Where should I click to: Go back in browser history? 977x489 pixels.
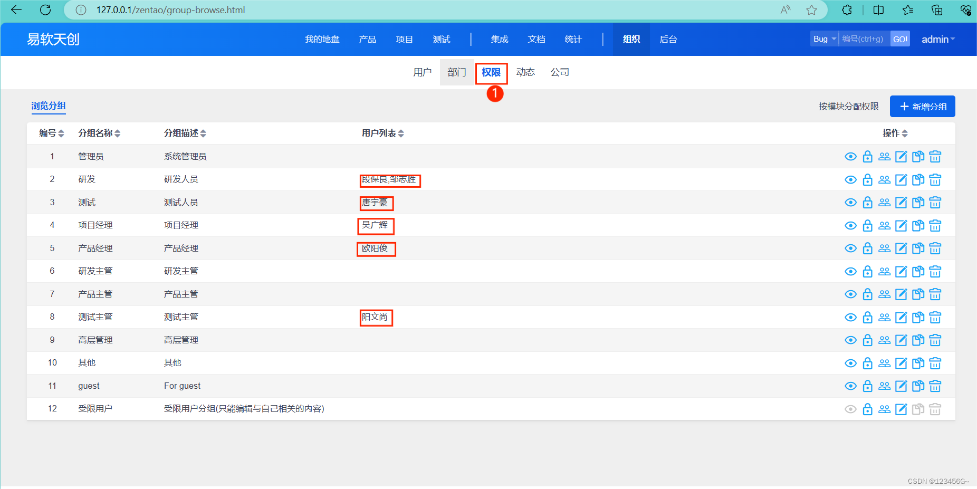16,10
